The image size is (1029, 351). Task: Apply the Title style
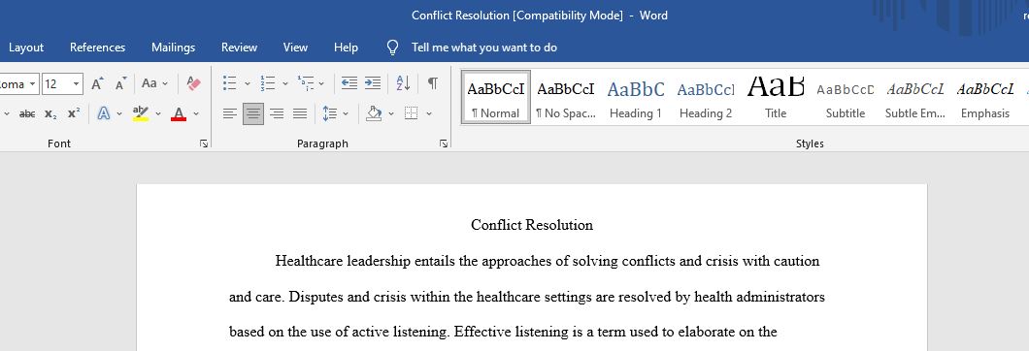tap(776, 97)
